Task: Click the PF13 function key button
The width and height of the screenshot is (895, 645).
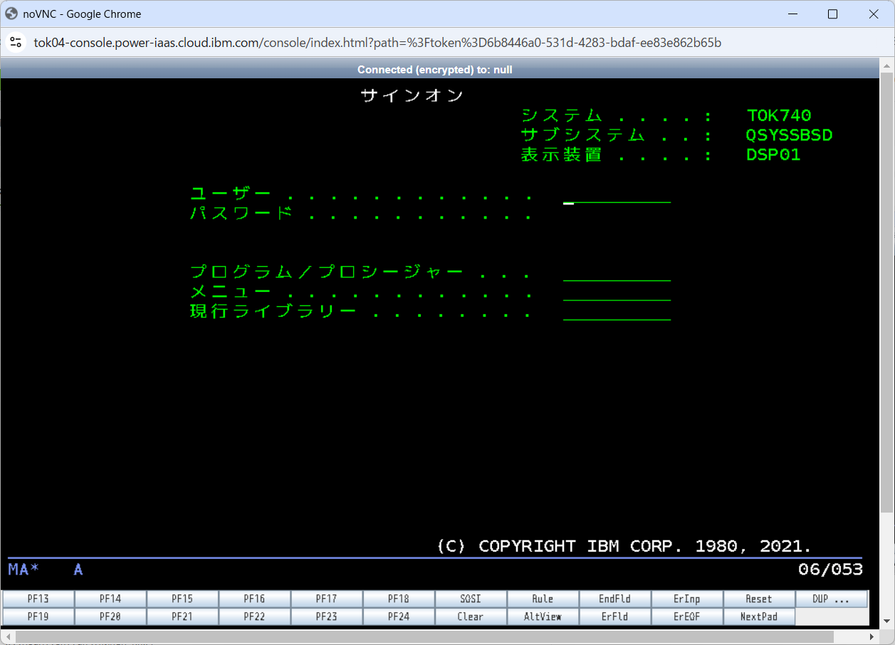Action: (x=38, y=599)
